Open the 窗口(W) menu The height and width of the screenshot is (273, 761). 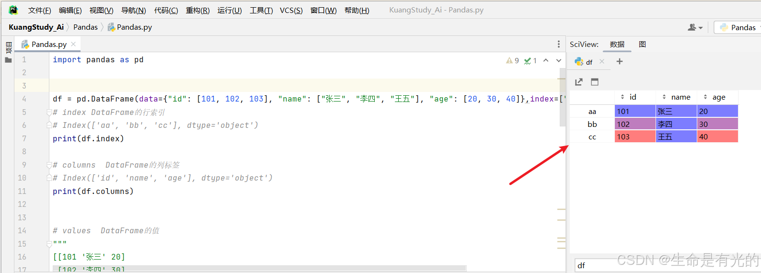[x=323, y=10]
